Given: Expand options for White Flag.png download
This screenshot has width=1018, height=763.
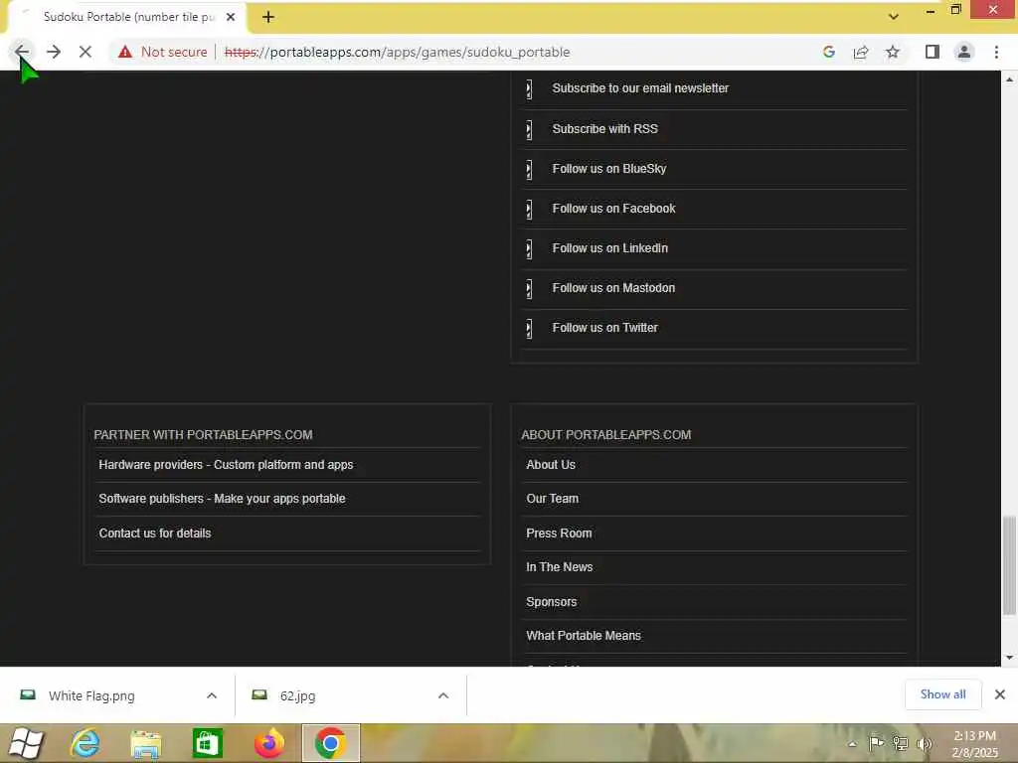Looking at the screenshot, I should (212, 695).
